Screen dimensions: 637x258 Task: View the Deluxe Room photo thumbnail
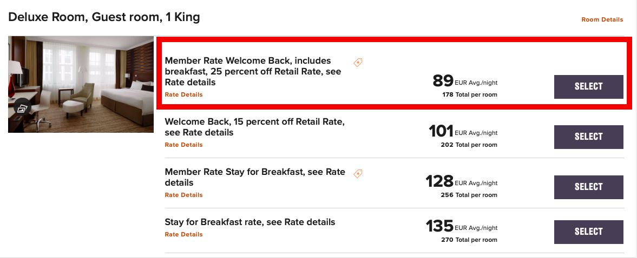(81, 84)
